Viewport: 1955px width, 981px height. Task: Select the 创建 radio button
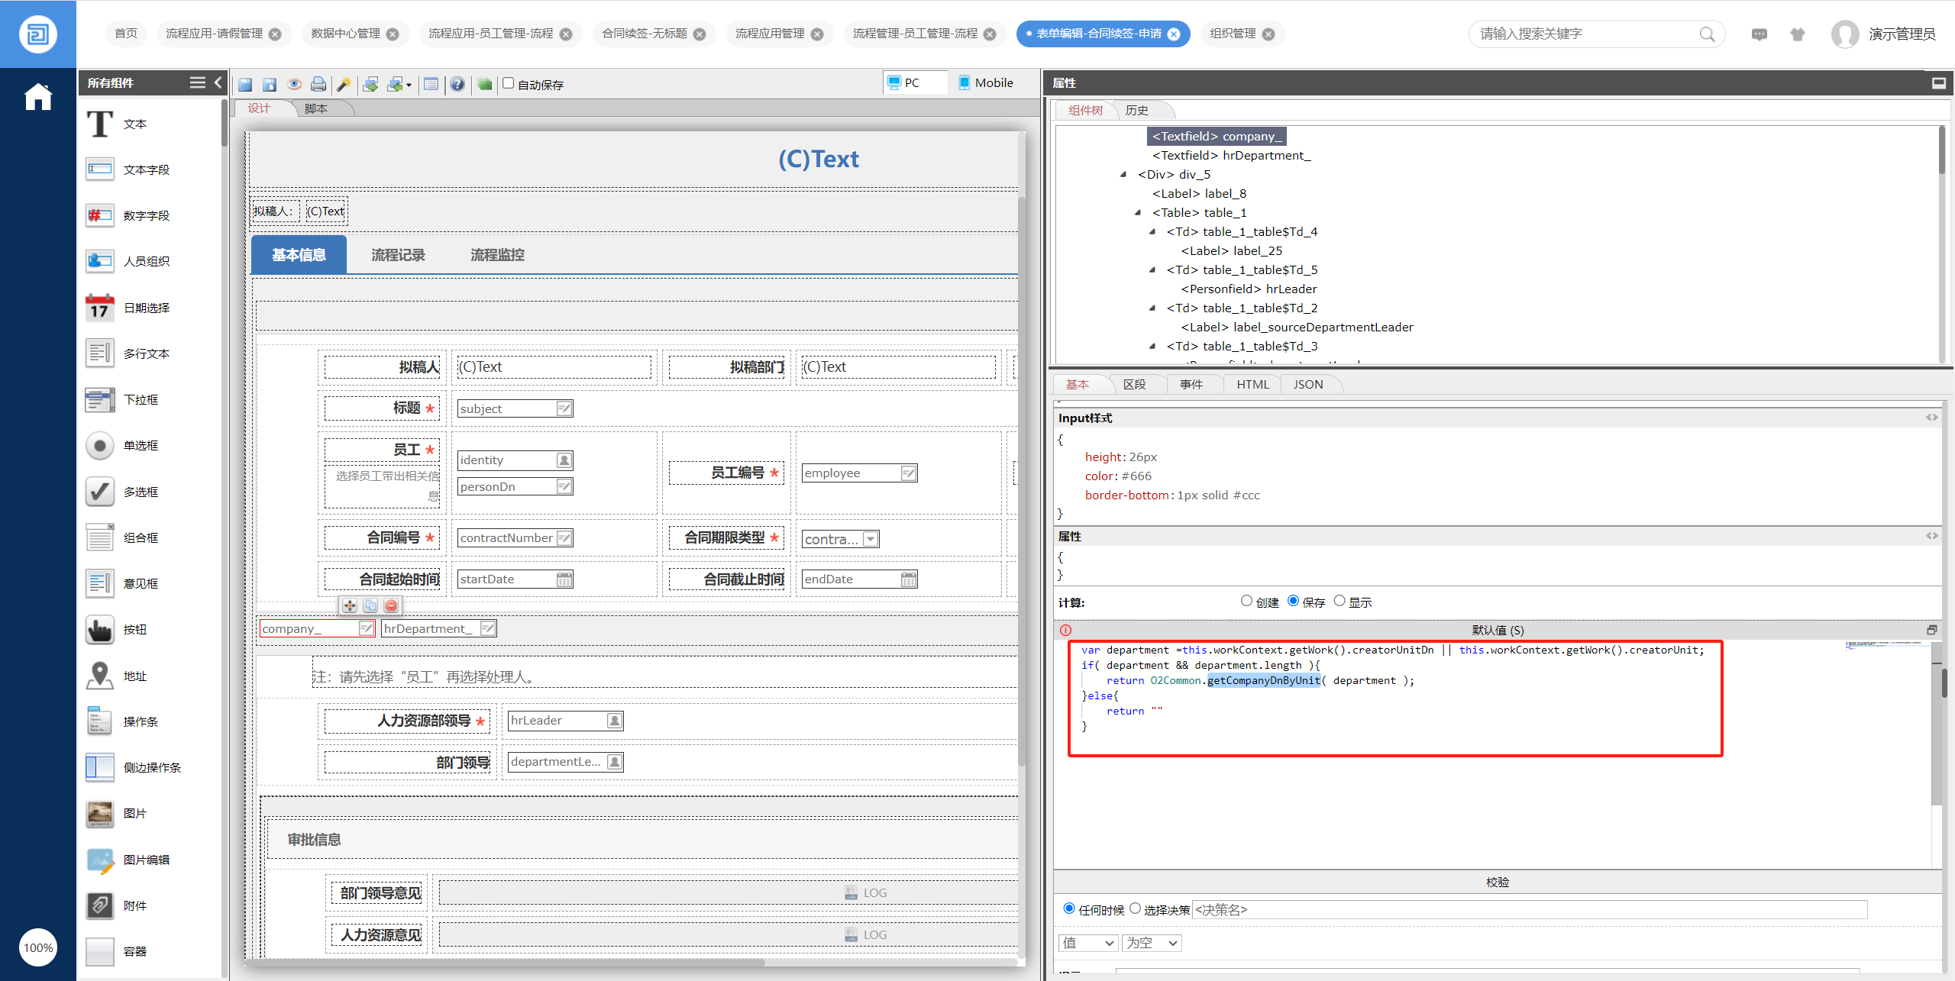click(1246, 601)
